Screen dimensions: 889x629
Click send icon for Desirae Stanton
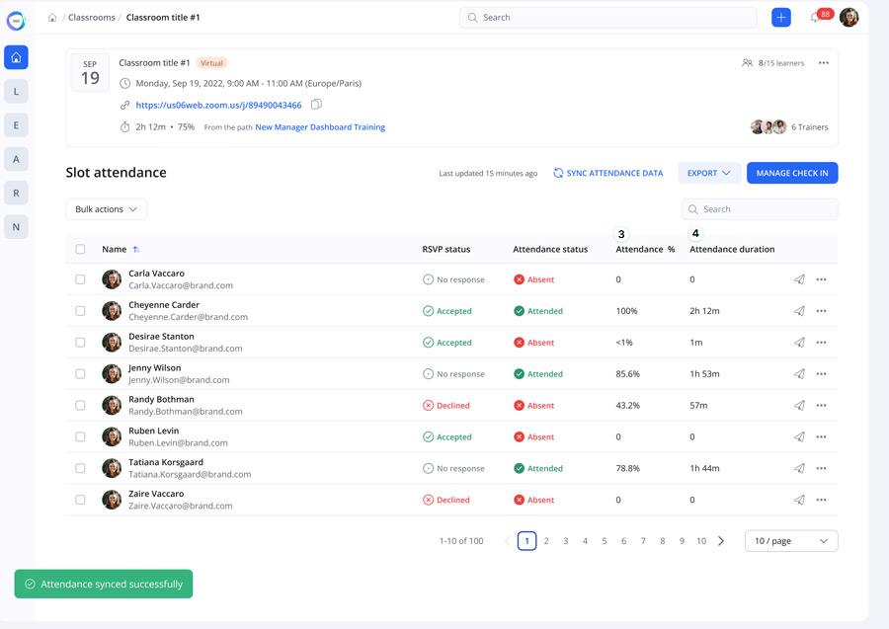799,343
